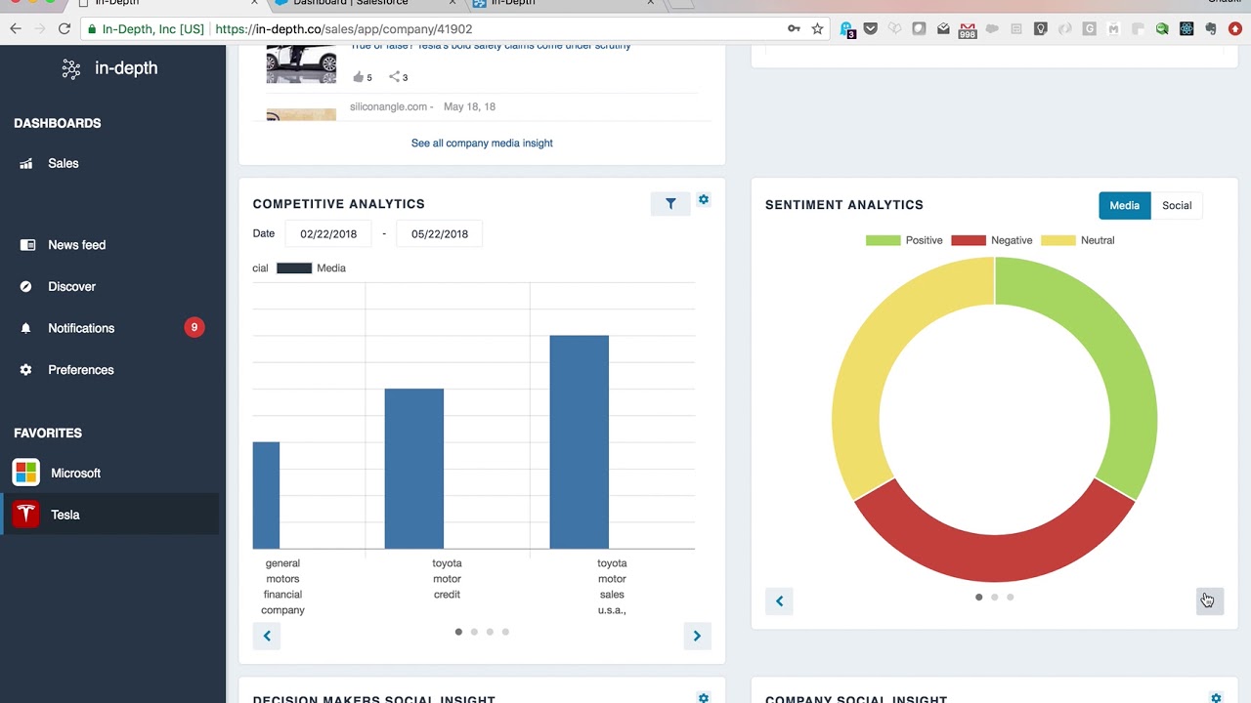Open the Notifications sidebar item

coord(112,328)
